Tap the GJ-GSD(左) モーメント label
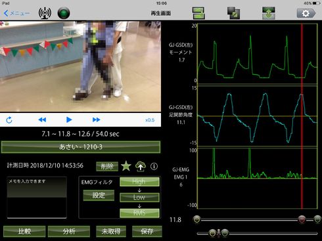The height and width of the screenshot is (241, 322). click(x=181, y=49)
